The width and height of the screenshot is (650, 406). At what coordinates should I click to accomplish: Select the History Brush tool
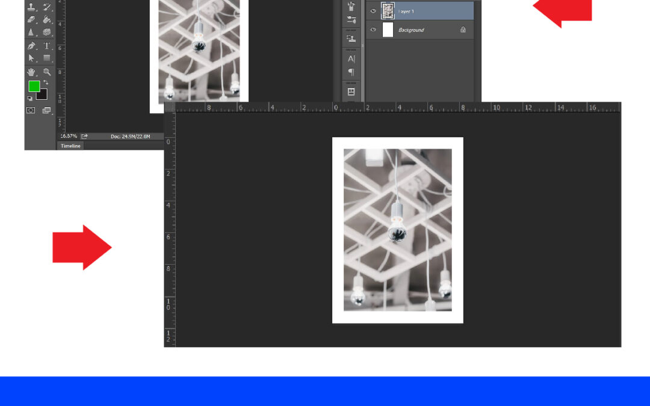coord(47,6)
